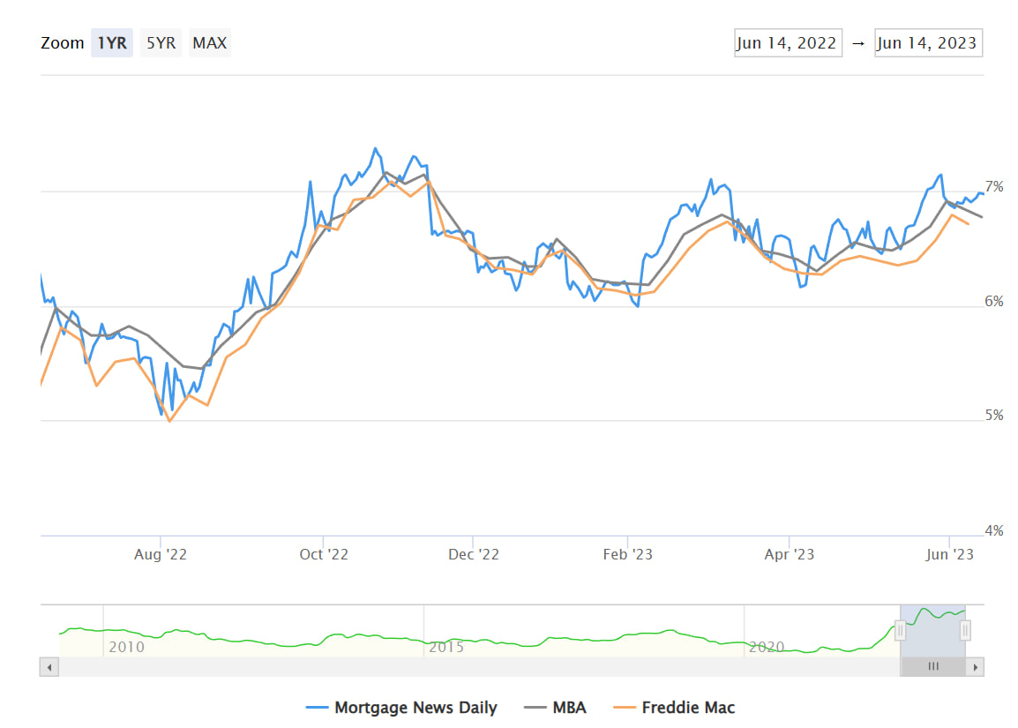
Task: Edit the Jun 14, 2022 start date
Action: pyautogui.click(x=788, y=43)
